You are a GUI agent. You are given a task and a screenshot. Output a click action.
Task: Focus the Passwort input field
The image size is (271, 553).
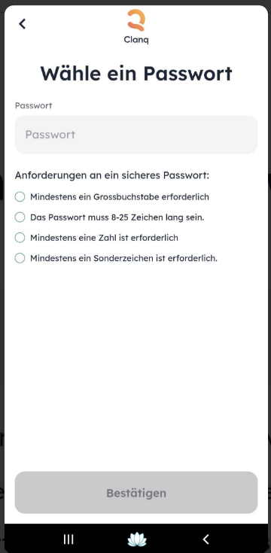pyautogui.click(x=136, y=135)
